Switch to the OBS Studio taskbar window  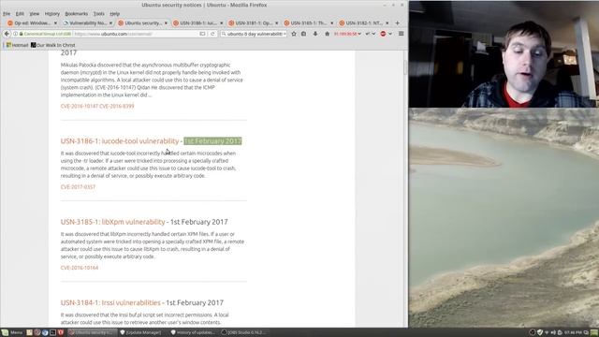pos(243,332)
